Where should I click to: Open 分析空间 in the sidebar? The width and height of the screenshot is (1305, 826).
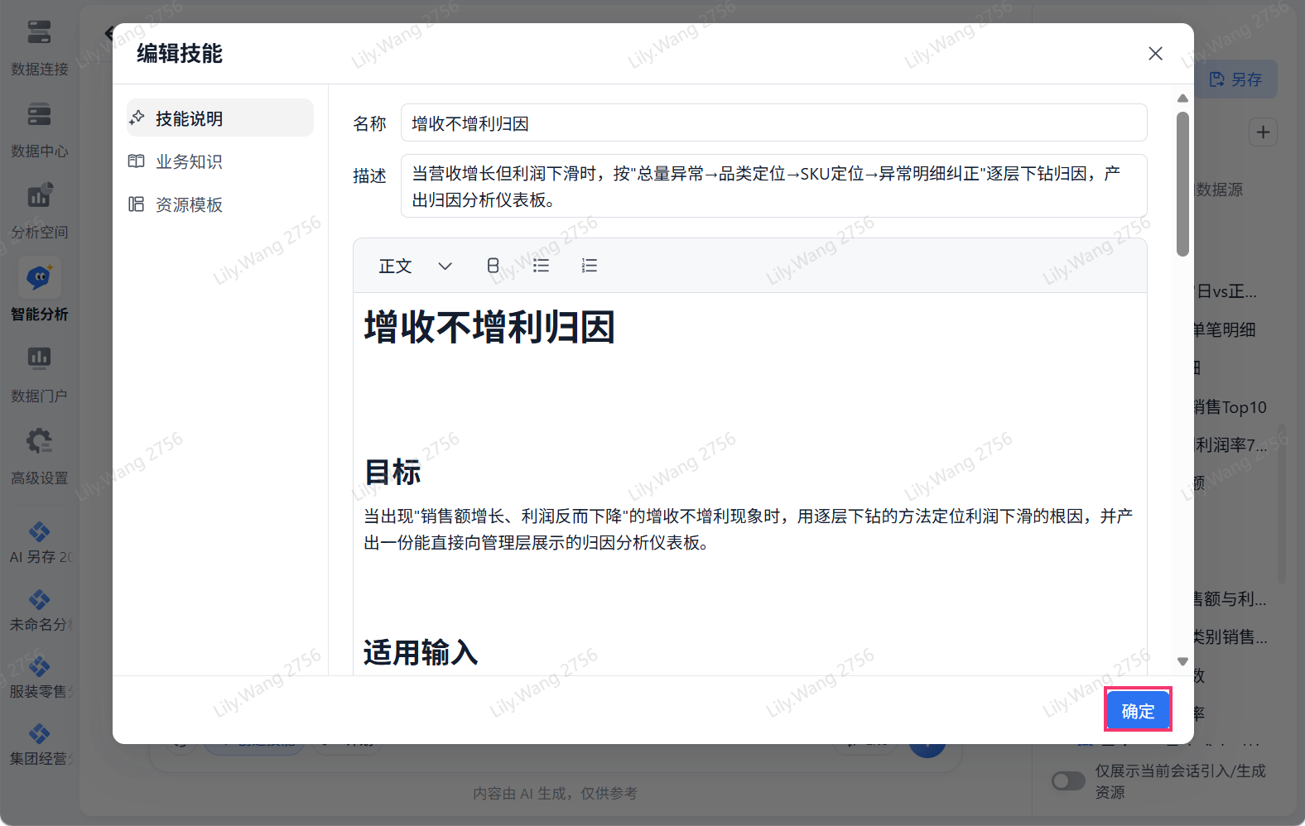(x=39, y=210)
